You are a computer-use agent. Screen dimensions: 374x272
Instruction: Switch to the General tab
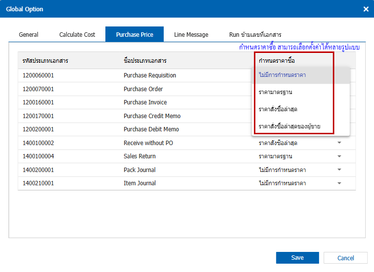pos(28,35)
